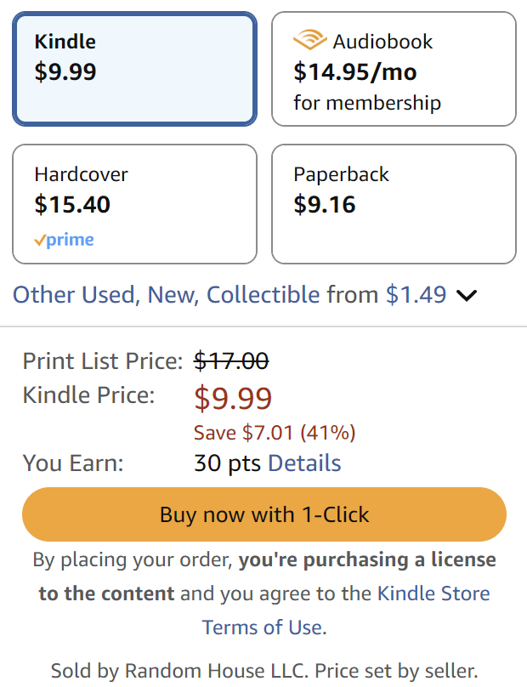Image resolution: width=527 pixels, height=687 pixels.
Task: Switch to the Paperback format
Action: click(x=394, y=204)
